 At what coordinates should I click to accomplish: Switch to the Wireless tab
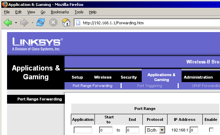point(103,77)
